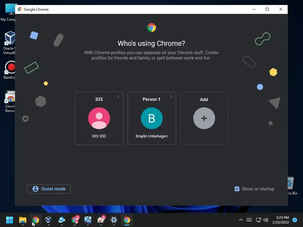303x227 pixels.
Task: Open the 333 profile avatar
Action: click(x=99, y=118)
